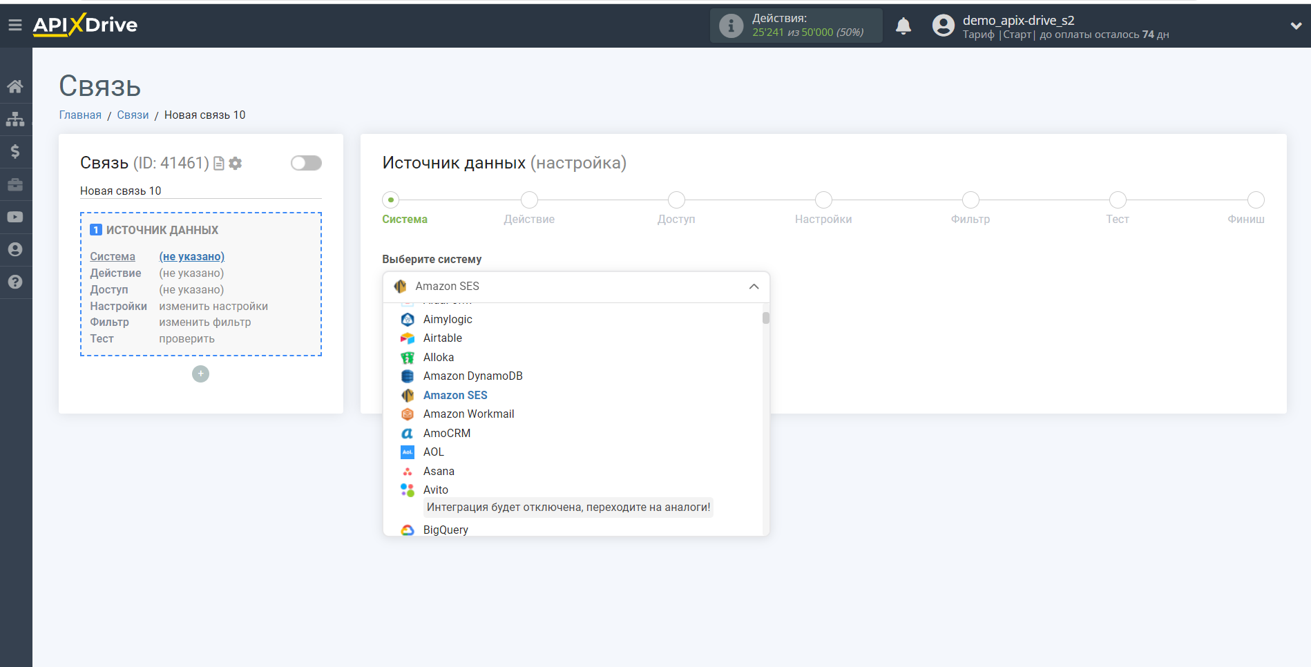
Task: Collapse the Amazon SES system dropdown
Action: [576, 287]
